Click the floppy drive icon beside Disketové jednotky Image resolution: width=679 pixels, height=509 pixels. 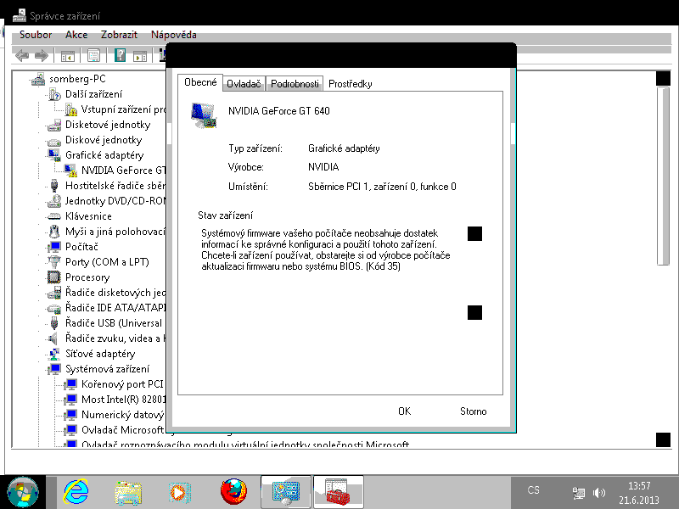click(x=54, y=125)
